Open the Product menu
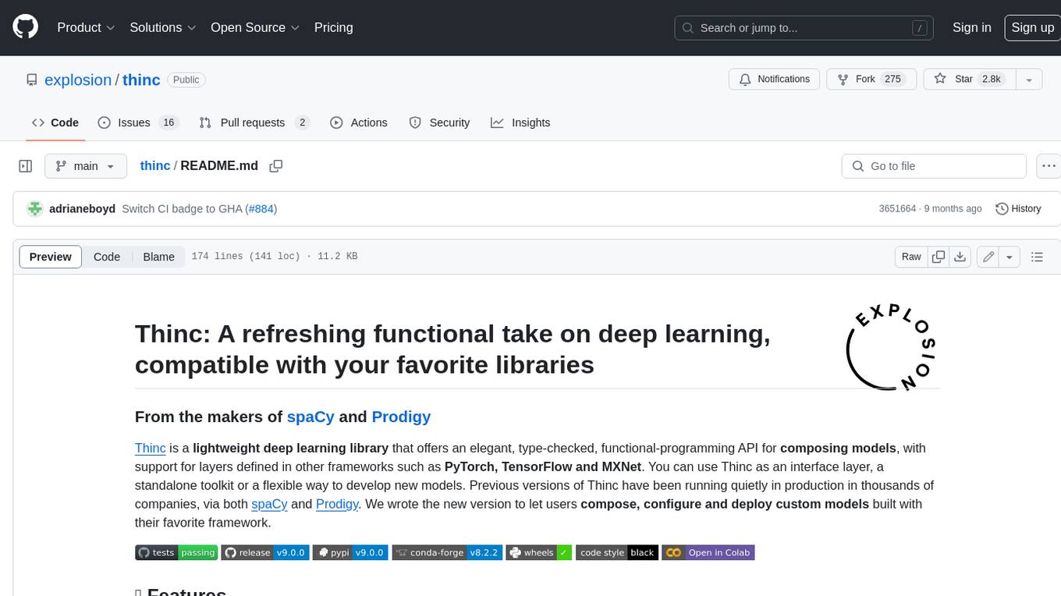This screenshot has width=1061, height=596. 86,27
